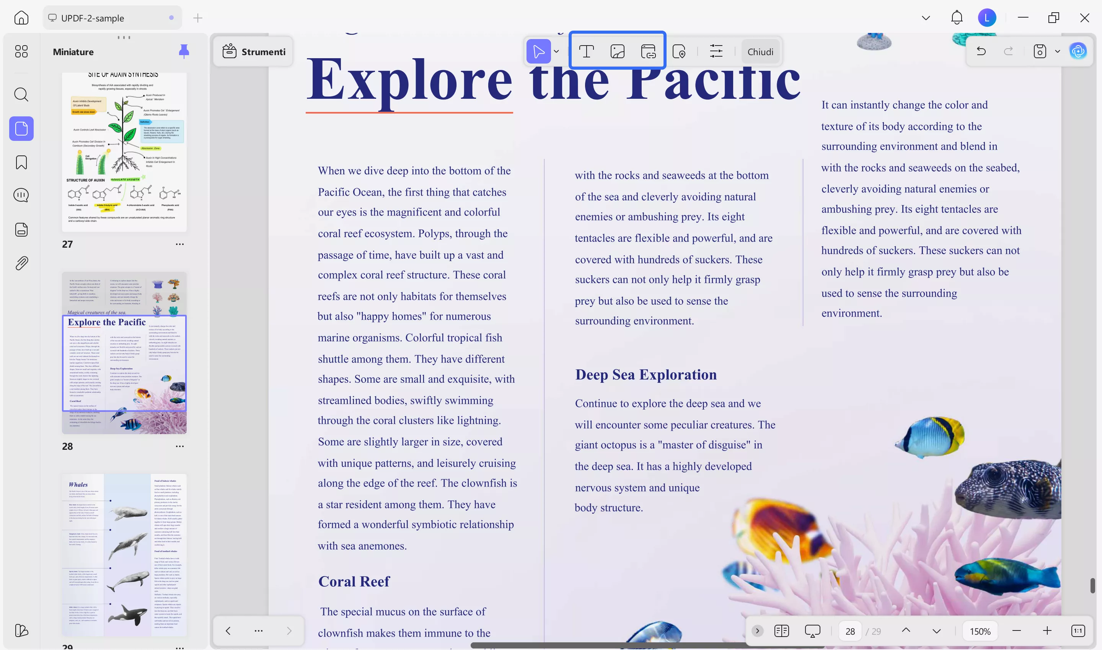The height and width of the screenshot is (650, 1102).
Task: Open the search in the left sidebar
Action: tap(21, 95)
